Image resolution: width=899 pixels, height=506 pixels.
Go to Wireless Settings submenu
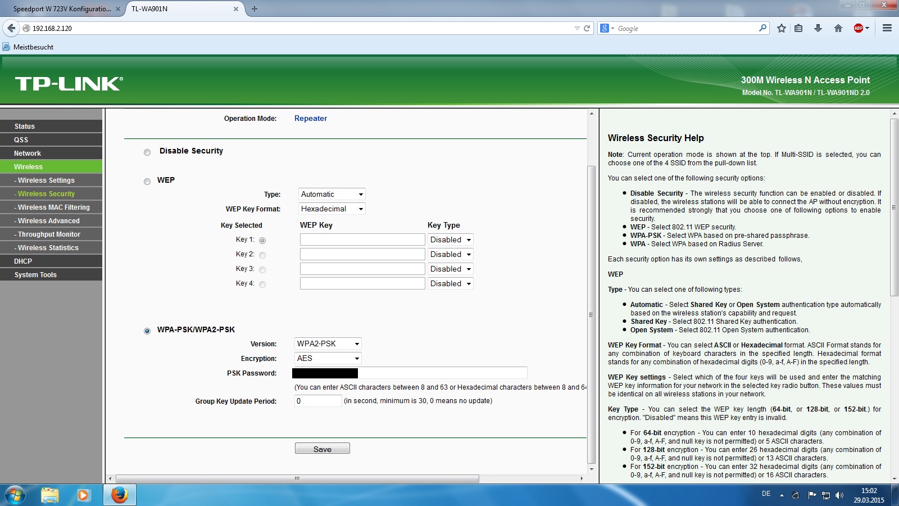[x=51, y=180]
